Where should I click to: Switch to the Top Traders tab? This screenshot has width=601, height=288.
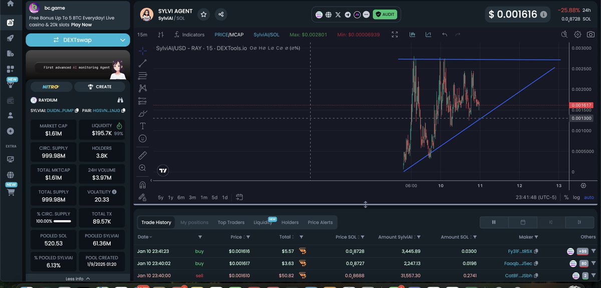[231, 222]
